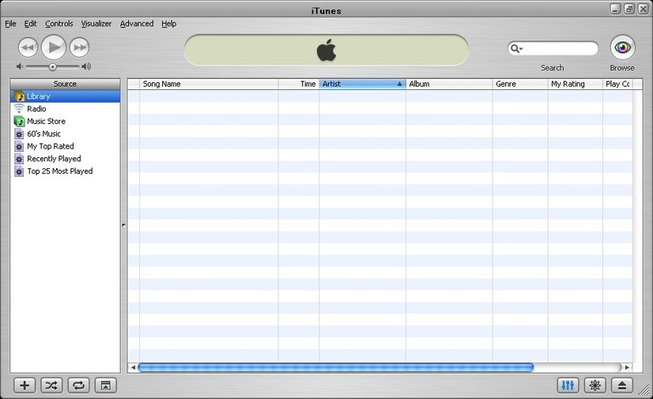Click the Source panel header

[x=66, y=84]
